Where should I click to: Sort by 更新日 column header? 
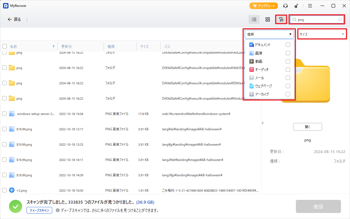pyautogui.click(x=66, y=47)
